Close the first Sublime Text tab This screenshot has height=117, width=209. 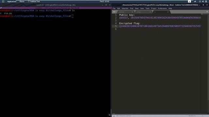point(132,12)
